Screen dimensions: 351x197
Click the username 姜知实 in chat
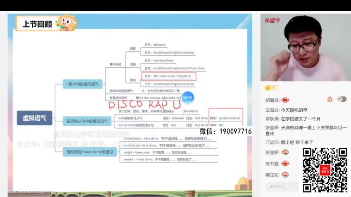(x=272, y=175)
